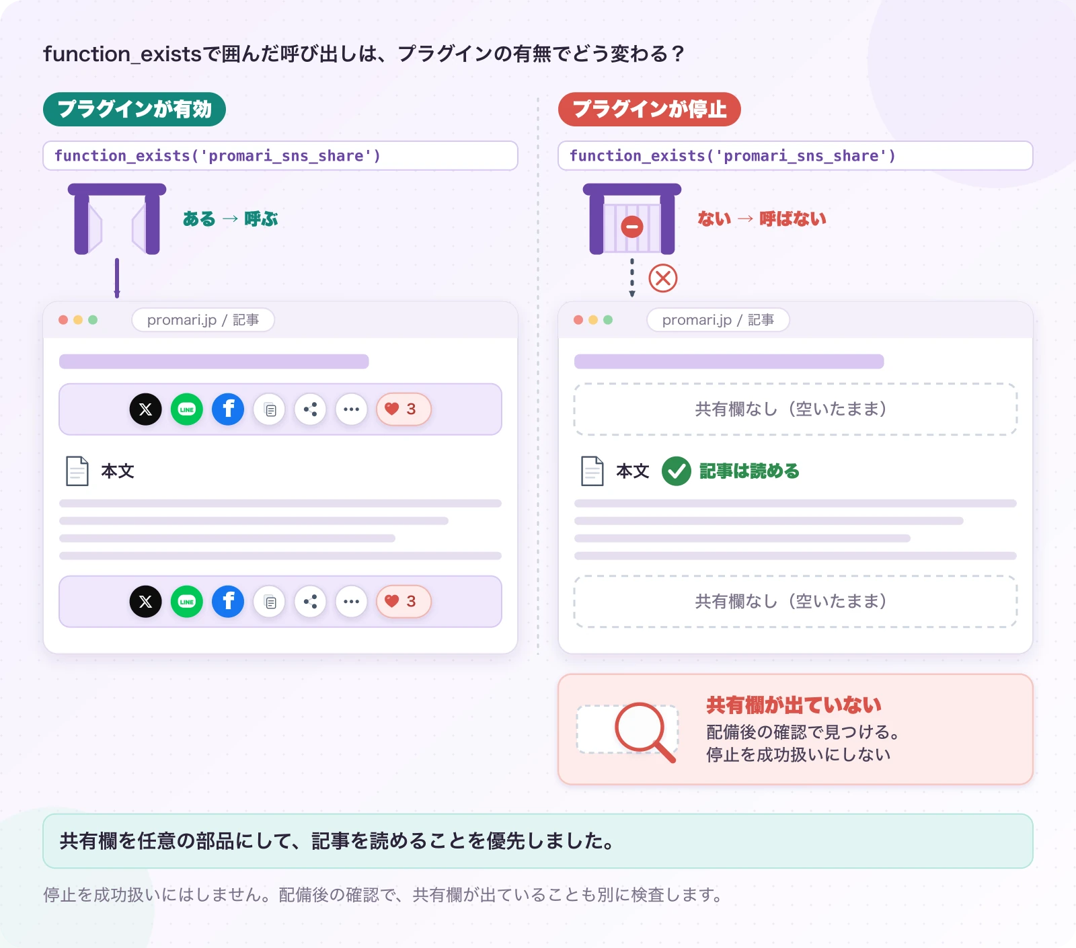The width and height of the screenshot is (1076, 948).
Task: Click the Facebook icon in the share bar above 本文
Action: pyautogui.click(x=228, y=409)
